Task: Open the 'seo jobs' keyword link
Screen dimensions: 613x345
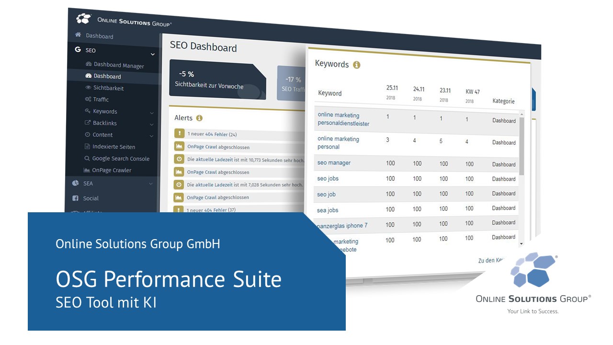Action: [328, 179]
